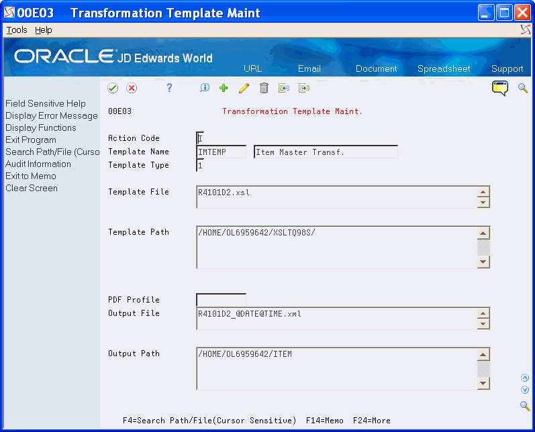Select the Support banner link
This screenshot has width=535, height=432.
[x=507, y=68]
